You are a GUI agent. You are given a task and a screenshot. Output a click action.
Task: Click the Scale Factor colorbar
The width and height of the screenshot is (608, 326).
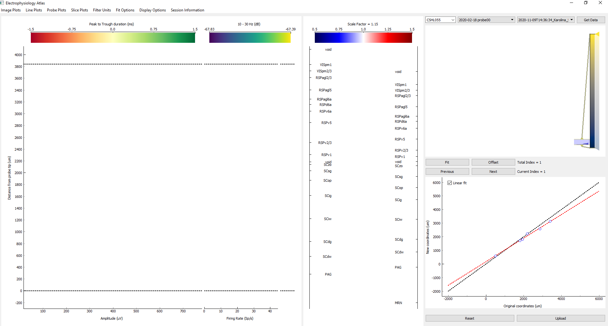tap(363, 37)
